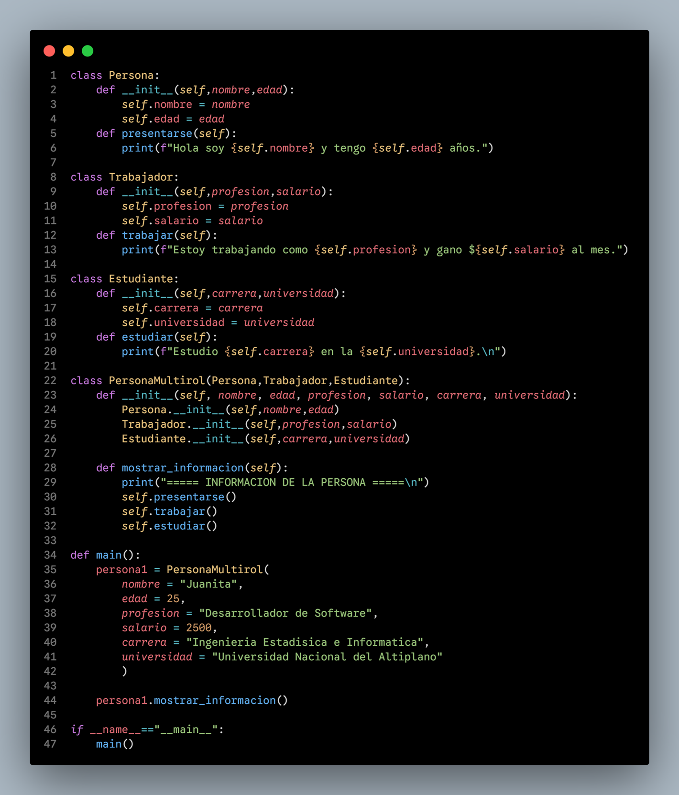
Task: Click the mostrar_informacion method definition
Action: click(182, 468)
